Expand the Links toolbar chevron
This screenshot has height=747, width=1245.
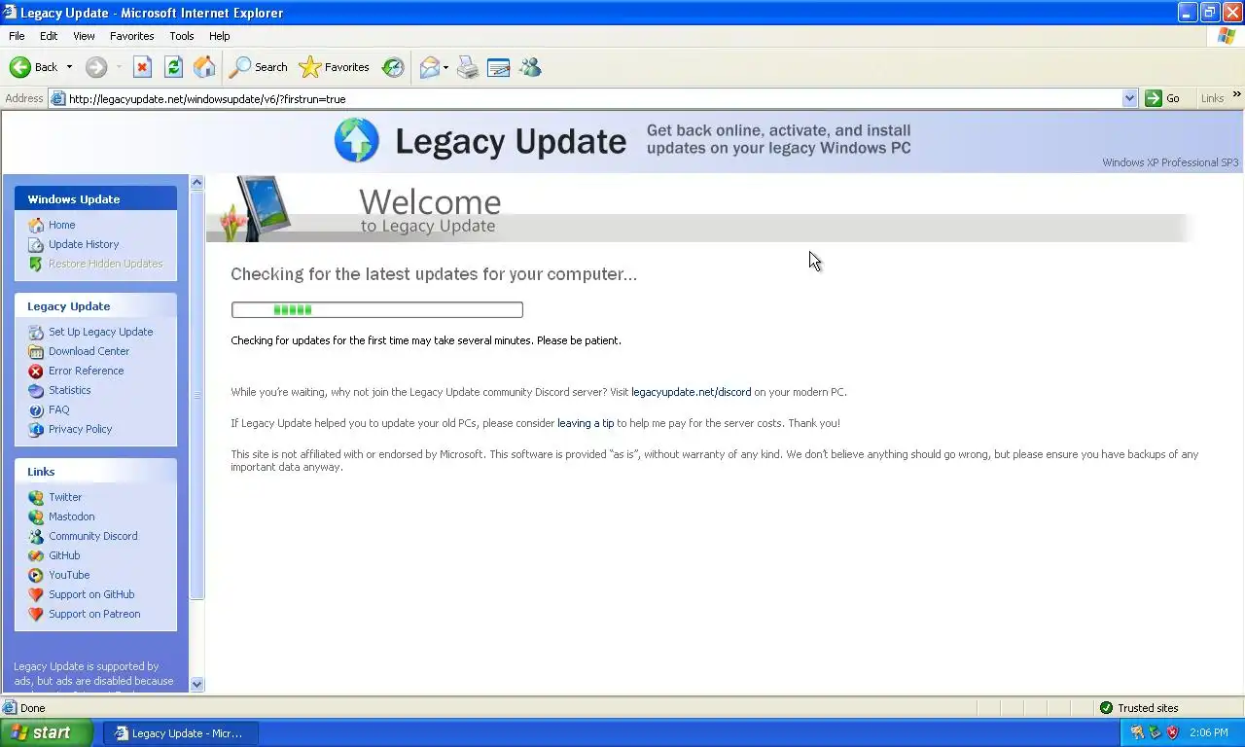[x=1237, y=94]
